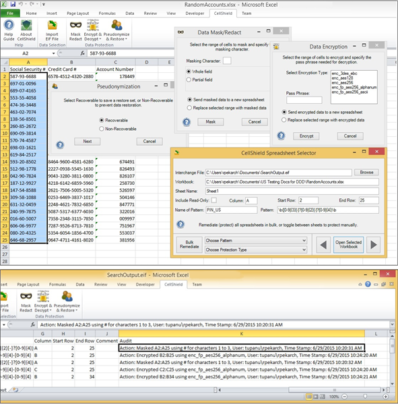Click the Masking Character input box
The image size is (398, 404).
point(227,61)
